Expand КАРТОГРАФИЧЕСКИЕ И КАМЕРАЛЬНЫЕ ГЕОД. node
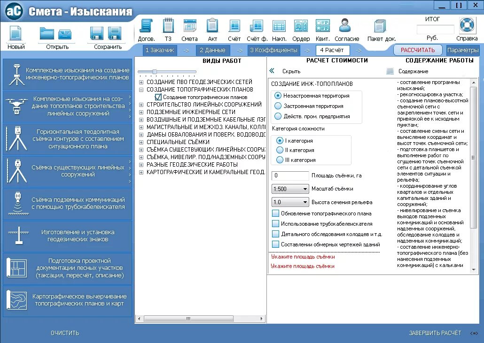This screenshot has width=484, height=343. (x=141, y=172)
